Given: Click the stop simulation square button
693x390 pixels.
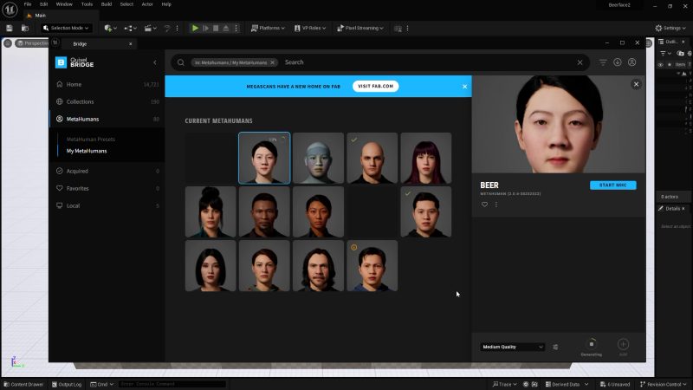Looking at the screenshot, I should point(216,29).
